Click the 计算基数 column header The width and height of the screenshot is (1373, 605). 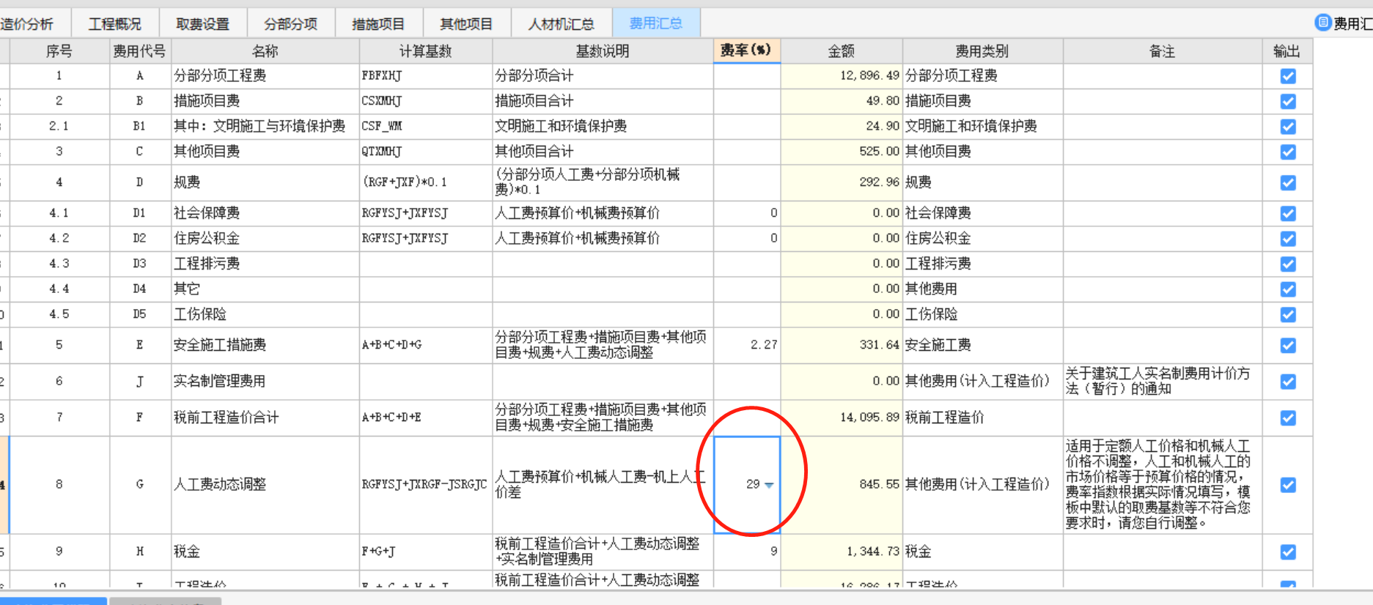click(425, 51)
